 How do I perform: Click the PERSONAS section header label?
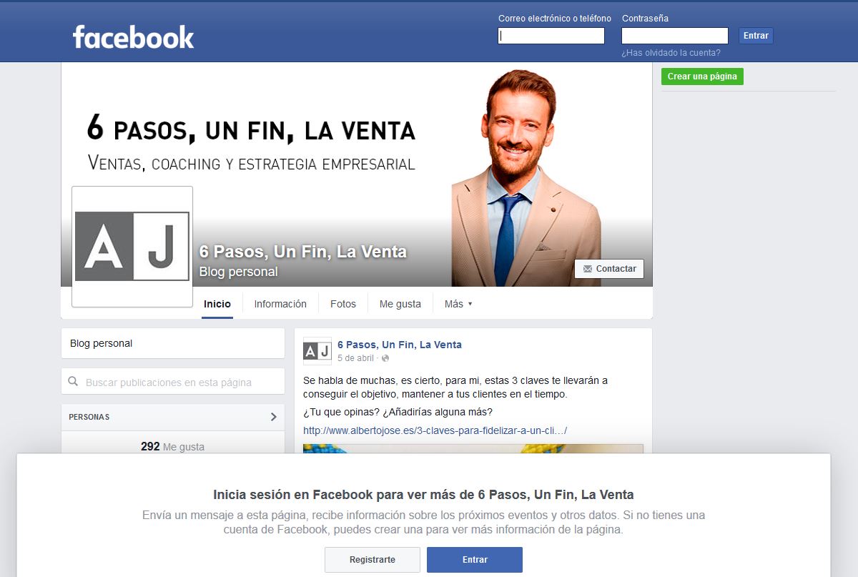coord(89,417)
